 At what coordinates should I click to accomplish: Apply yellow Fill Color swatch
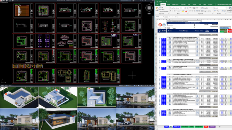[183, 11]
